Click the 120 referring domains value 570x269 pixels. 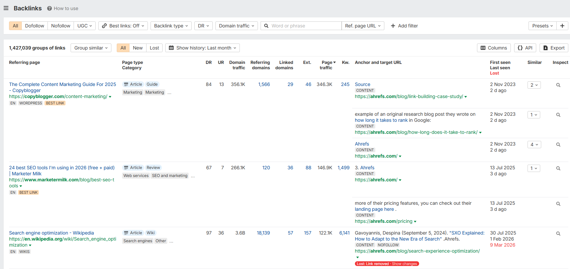click(x=266, y=168)
